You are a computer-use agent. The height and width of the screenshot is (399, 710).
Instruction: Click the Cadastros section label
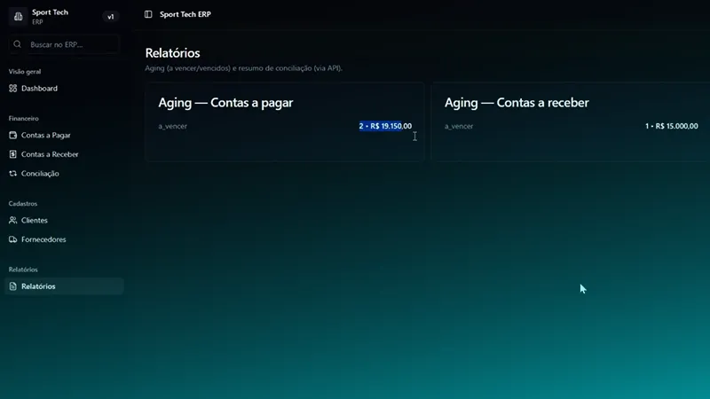point(23,204)
